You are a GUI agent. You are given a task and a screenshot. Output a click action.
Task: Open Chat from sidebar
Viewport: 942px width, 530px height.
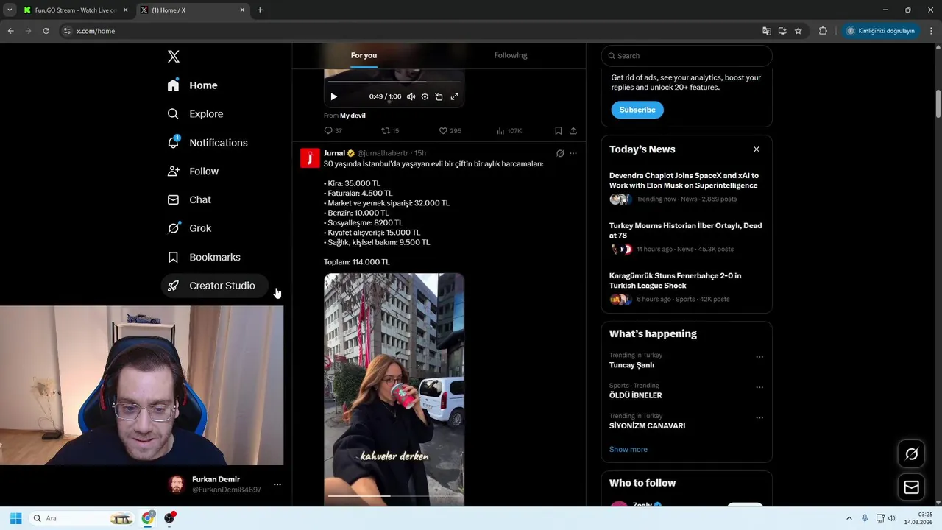[x=189, y=200]
